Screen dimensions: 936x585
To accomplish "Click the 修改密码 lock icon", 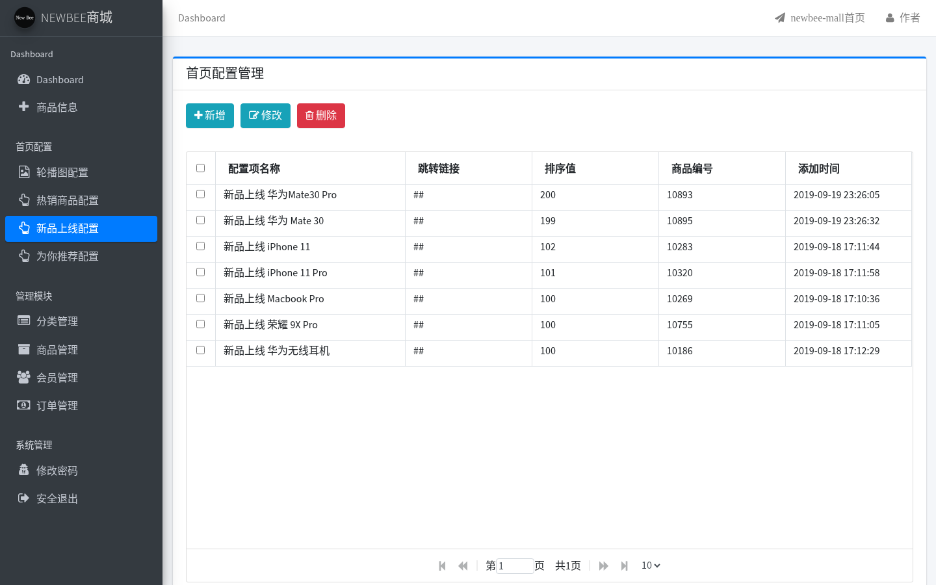I will (24, 470).
